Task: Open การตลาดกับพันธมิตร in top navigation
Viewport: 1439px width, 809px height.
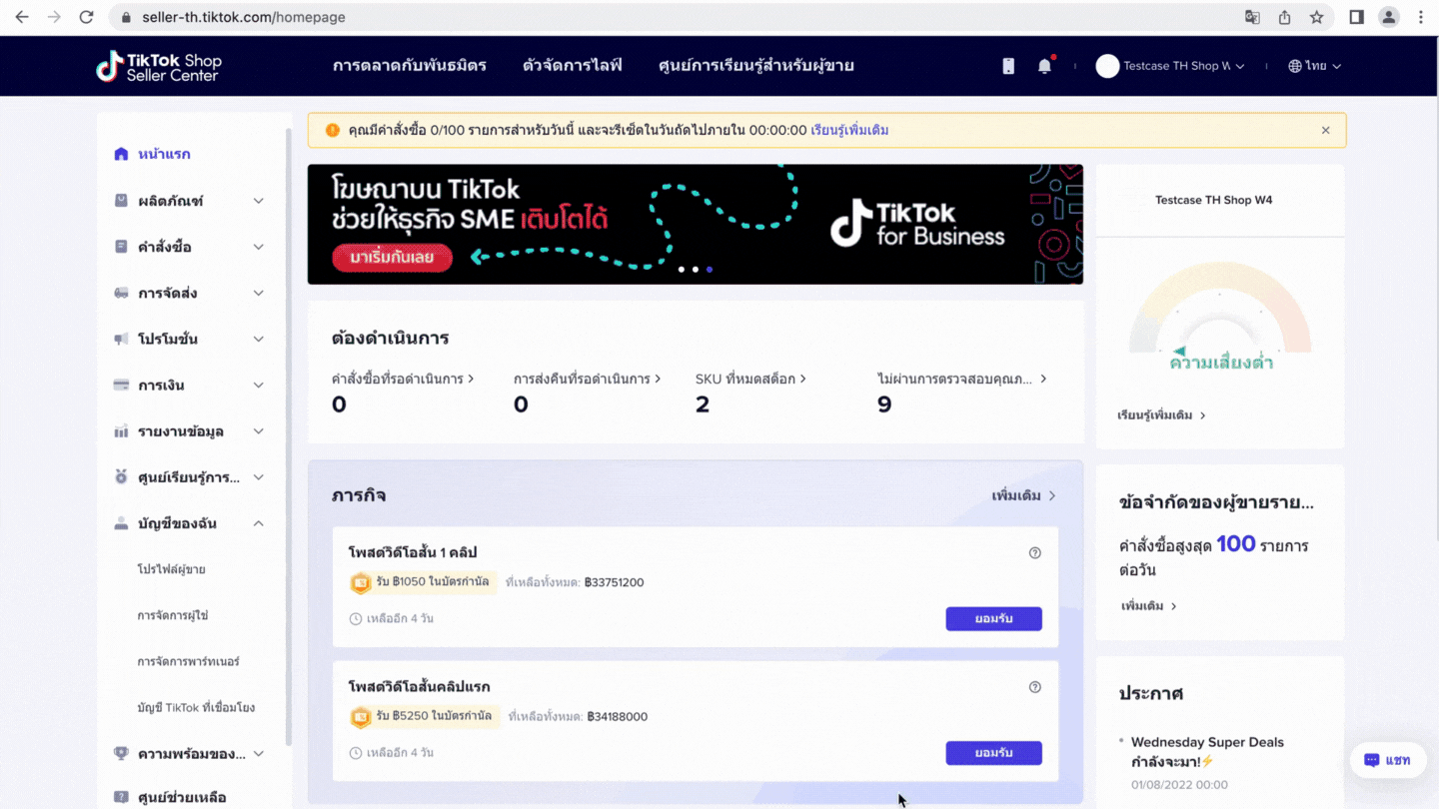Action: pyautogui.click(x=410, y=66)
